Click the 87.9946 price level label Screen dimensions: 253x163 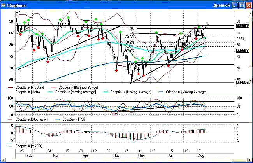point(242,26)
